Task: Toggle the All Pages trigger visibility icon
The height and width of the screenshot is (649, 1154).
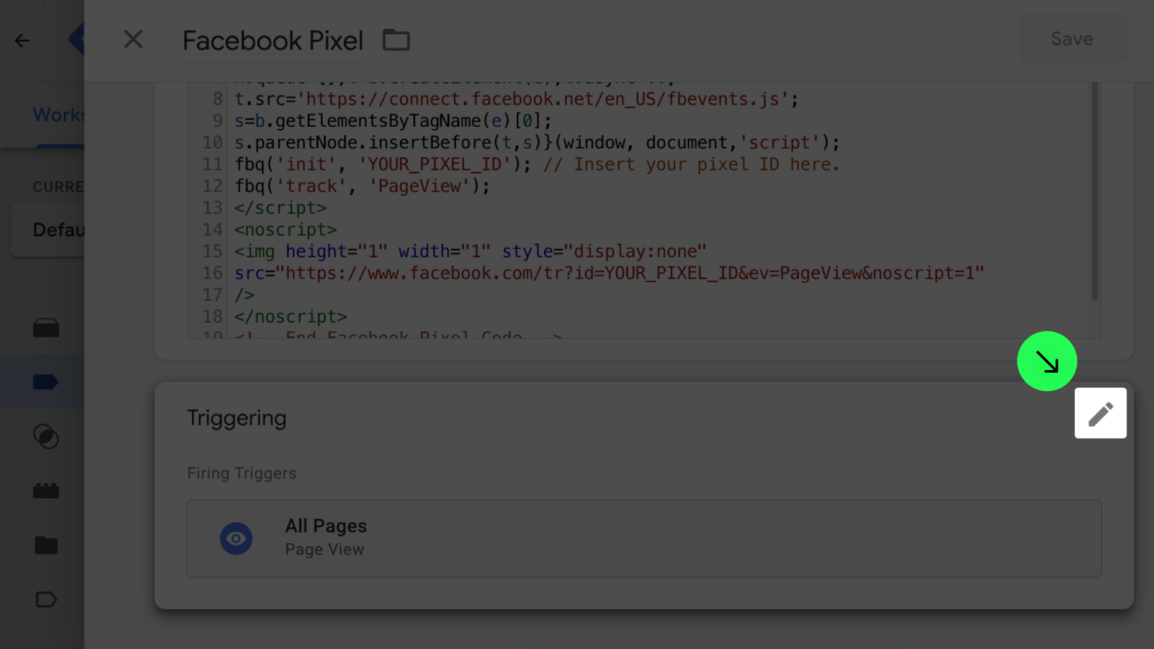Action: click(236, 538)
